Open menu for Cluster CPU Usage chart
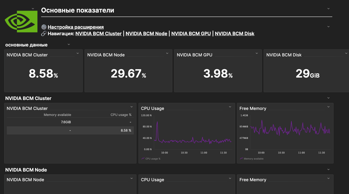 coord(230,107)
